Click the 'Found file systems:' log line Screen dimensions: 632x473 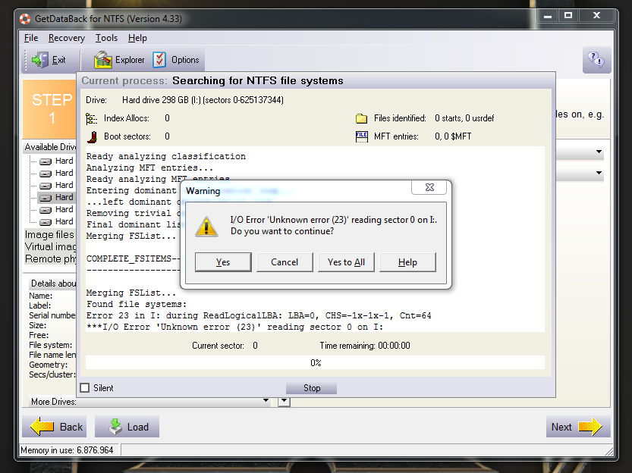[137, 304]
